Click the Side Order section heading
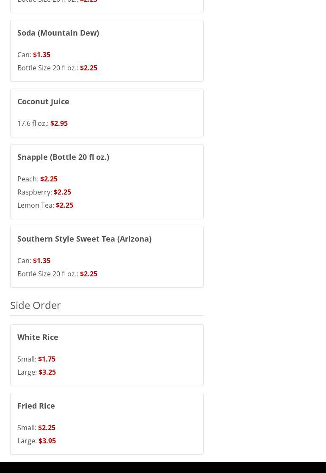Image resolution: width=326 pixels, height=473 pixels. (x=36, y=305)
